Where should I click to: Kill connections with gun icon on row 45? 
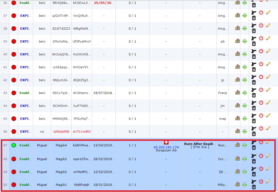(x=254, y=116)
